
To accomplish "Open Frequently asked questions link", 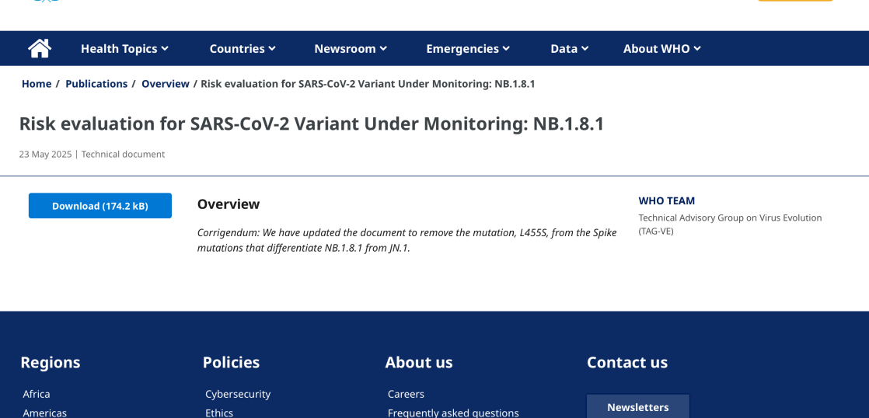I will pyautogui.click(x=453, y=413).
